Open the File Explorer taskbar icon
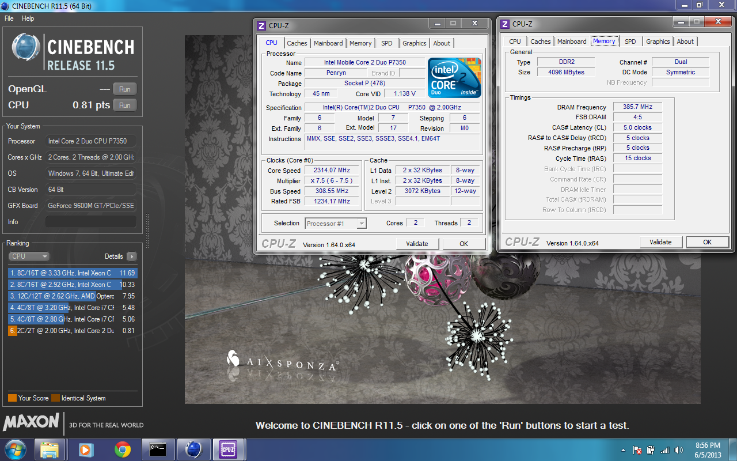This screenshot has height=461, width=737. pyautogui.click(x=50, y=449)
